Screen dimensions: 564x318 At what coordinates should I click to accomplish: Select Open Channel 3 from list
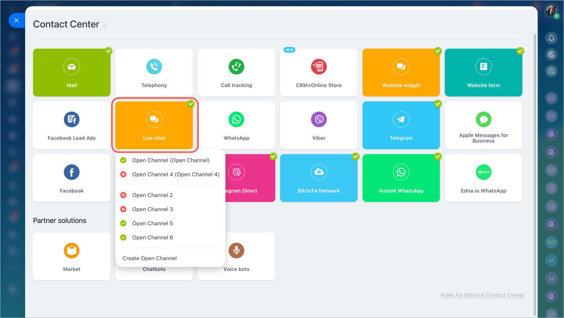(x=170, y=209)
